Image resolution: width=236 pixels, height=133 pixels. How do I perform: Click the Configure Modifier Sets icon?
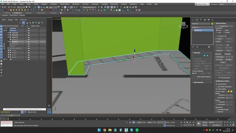point(209,47)
